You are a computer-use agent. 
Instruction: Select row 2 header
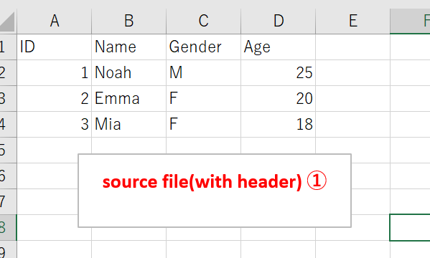point(8,72)
